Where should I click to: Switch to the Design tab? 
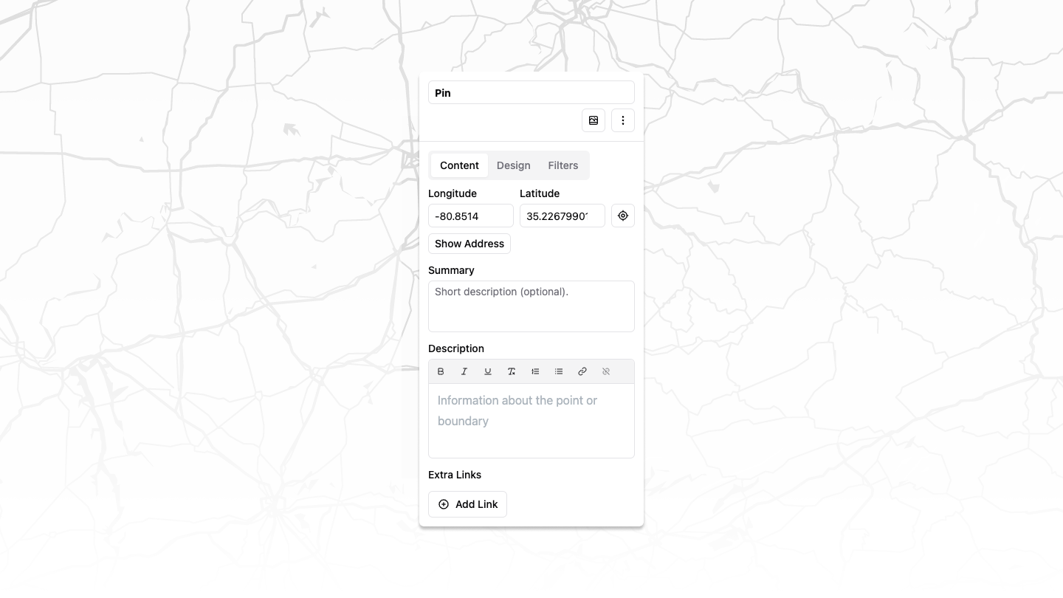[513, 165]
